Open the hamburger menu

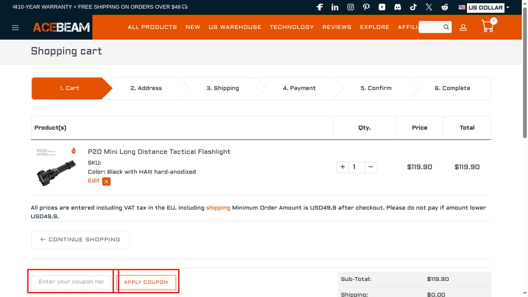[15, 28]
